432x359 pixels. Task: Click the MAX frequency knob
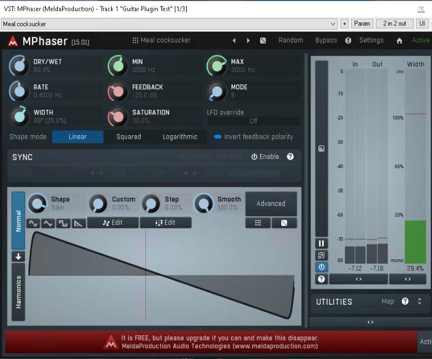(217, 66)
